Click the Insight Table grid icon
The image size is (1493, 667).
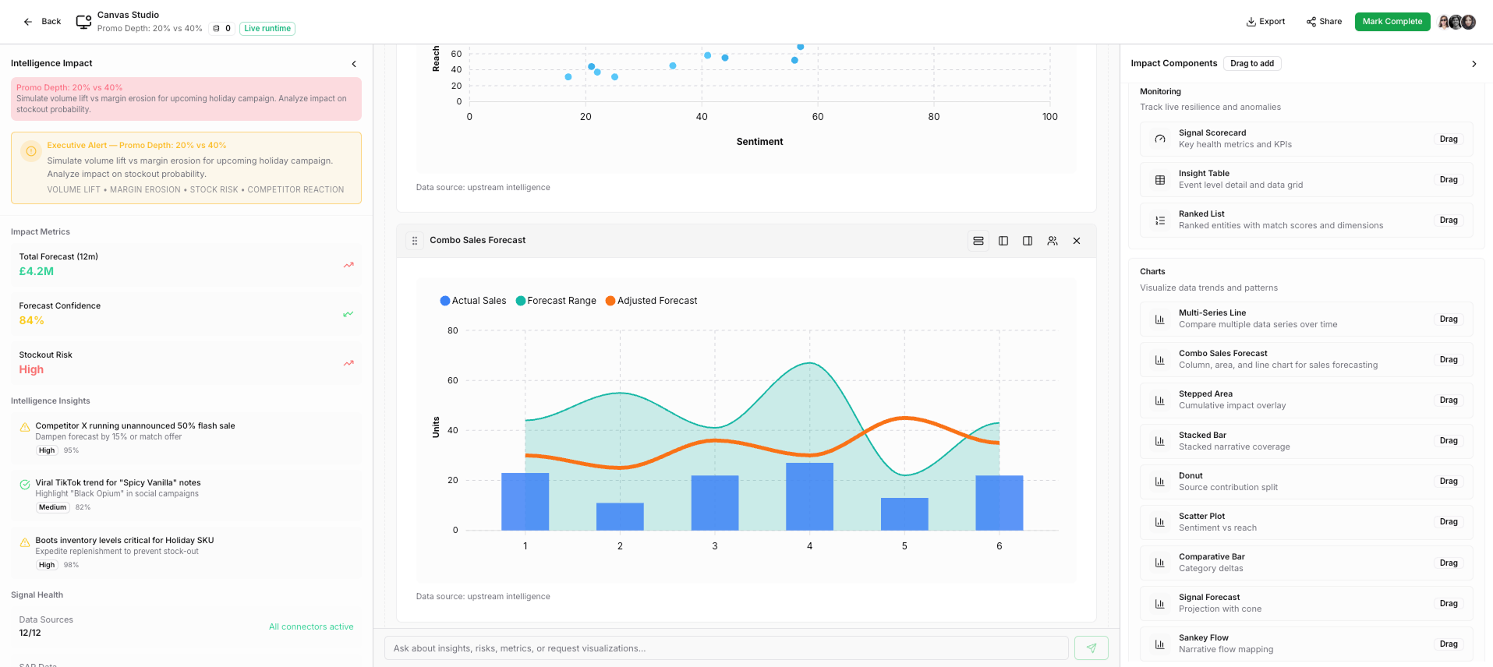coord(1160,180)
